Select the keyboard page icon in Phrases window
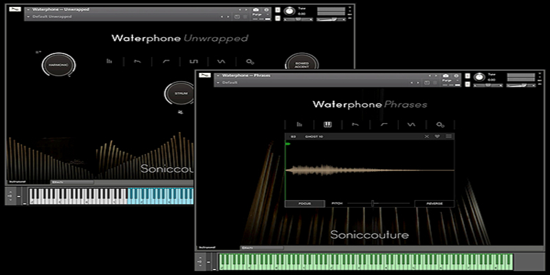 click(328, 124)
